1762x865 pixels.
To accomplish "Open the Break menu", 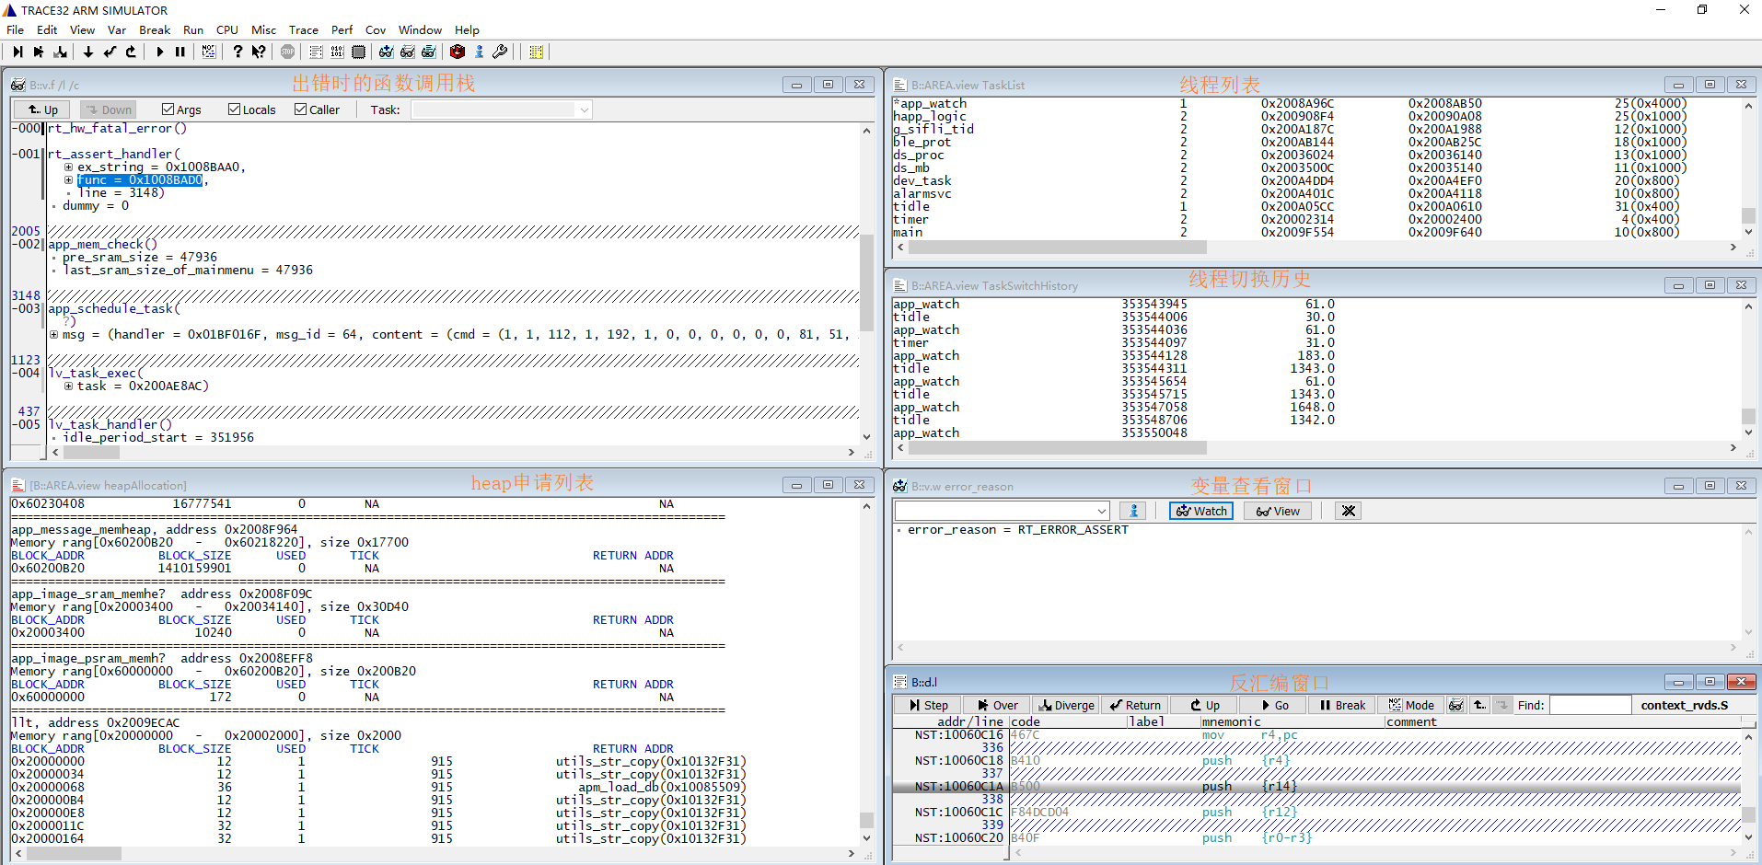I will [155, 30].
